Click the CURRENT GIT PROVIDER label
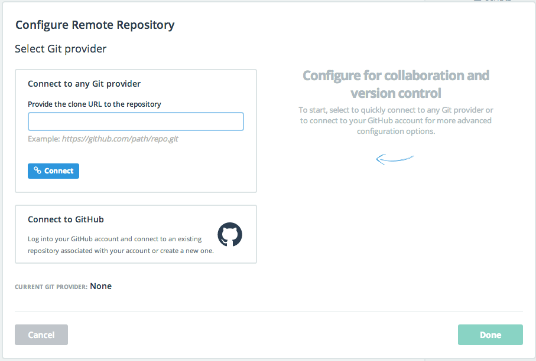The height and width of the screenshot is (361, 536). 51,287
